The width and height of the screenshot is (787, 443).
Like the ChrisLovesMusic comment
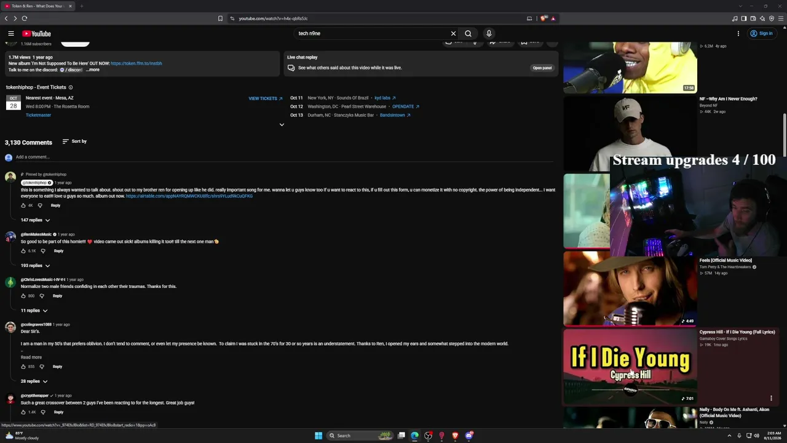click(x=23, y=296)
